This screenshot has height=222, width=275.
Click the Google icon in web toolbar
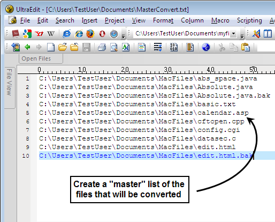[27, 34]
